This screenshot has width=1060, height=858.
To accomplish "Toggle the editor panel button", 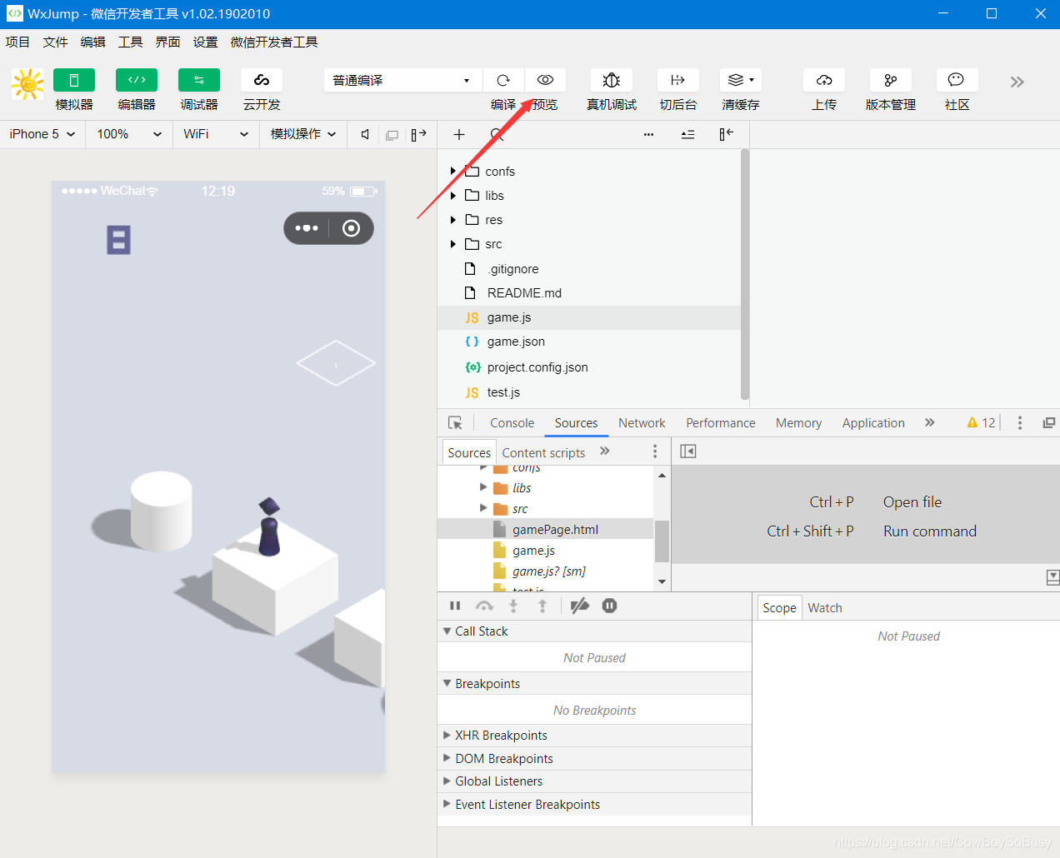I will coord(137,80).
